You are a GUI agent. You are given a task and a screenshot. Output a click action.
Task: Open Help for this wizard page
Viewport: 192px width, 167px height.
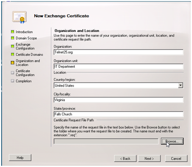click(20, 158)
